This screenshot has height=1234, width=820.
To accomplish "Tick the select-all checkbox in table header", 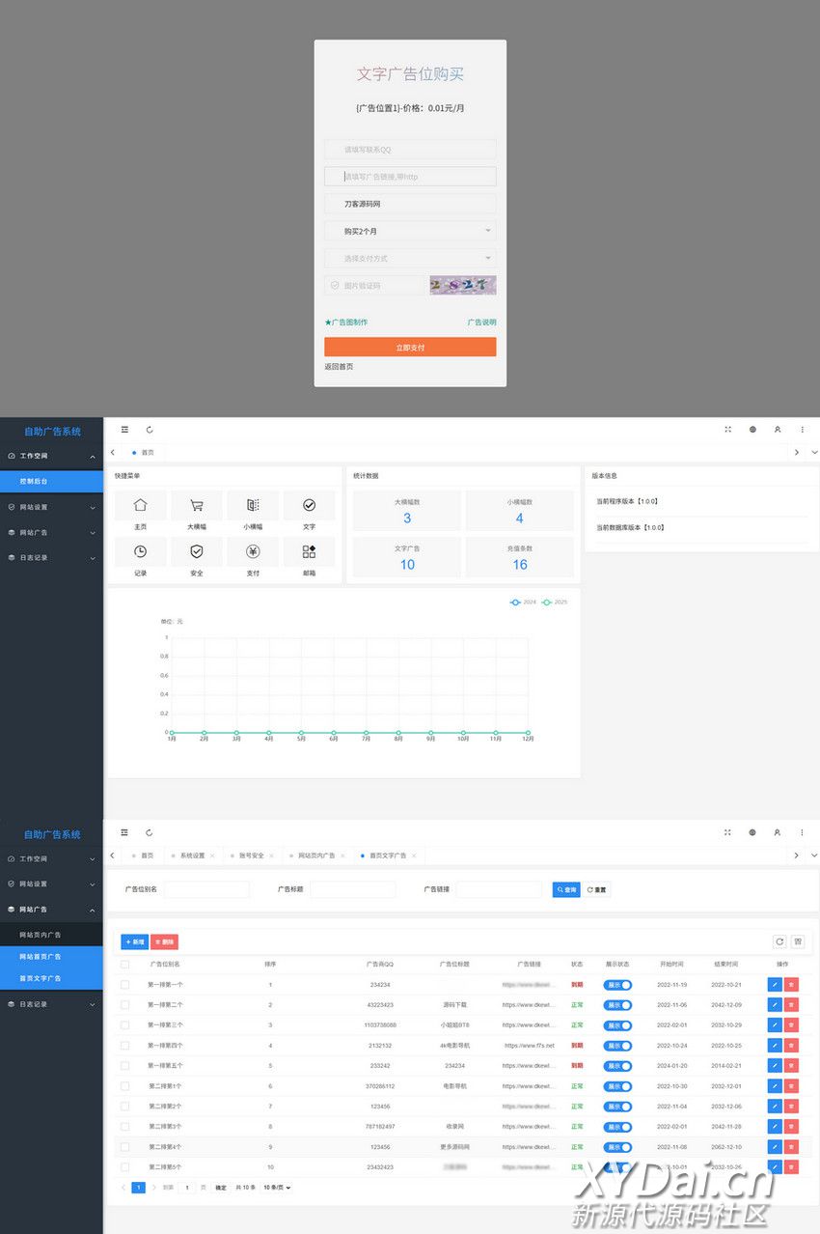I will click(x=124, y=965).
